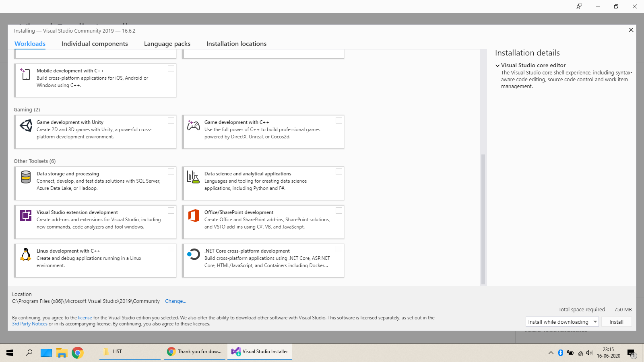Click the Office logo icon for Office/SharePoint development
The height and width of the screenshot is (362, 644).
(194, 216)
